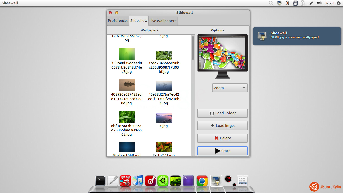Click the Load Imges button
The height and width of the screenshot is (193, 343).
[x=222, y=126]
